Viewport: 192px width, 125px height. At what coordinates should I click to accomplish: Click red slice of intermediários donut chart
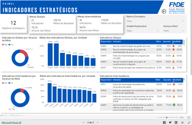point(22,91)
